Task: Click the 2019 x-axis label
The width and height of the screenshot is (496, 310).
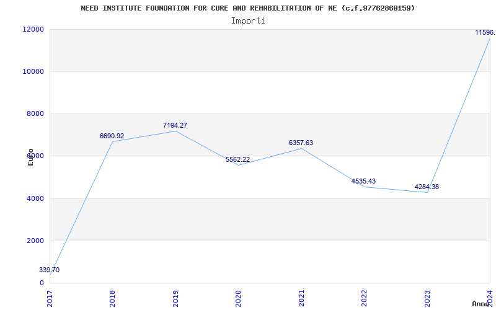Action: pos(175,298)
